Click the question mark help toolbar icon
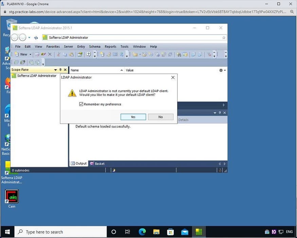Image resolution: width=297 pixels, height=238 pixels. (89, 55)
